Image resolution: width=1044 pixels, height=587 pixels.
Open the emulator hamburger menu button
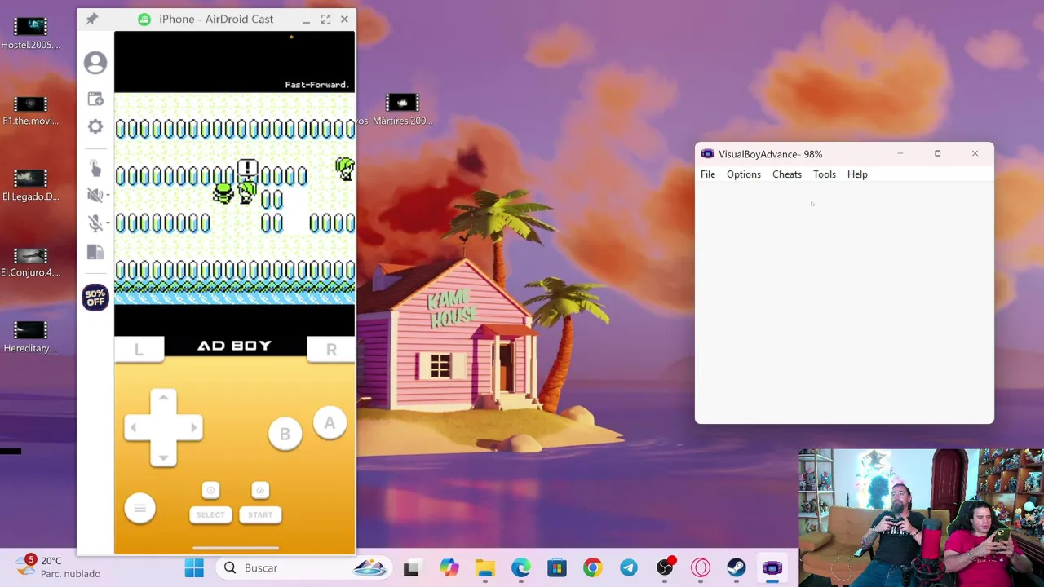pos(139,509)
